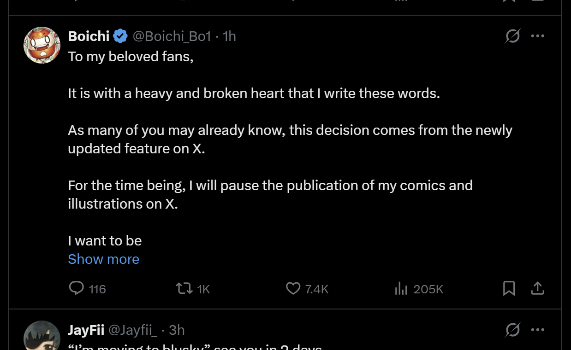Open Boichi's profile avatar
The image size is (571, 350).
[42, 45]
